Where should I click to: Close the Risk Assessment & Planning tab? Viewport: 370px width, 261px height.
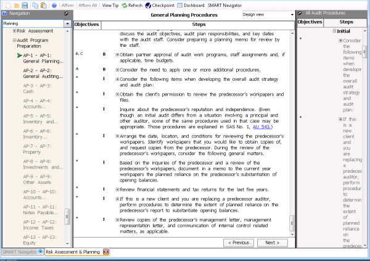(106, 252)
